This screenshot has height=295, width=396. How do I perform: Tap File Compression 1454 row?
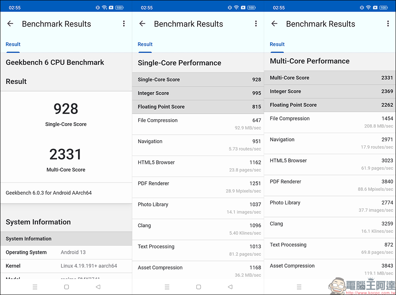tap(330, 122)
